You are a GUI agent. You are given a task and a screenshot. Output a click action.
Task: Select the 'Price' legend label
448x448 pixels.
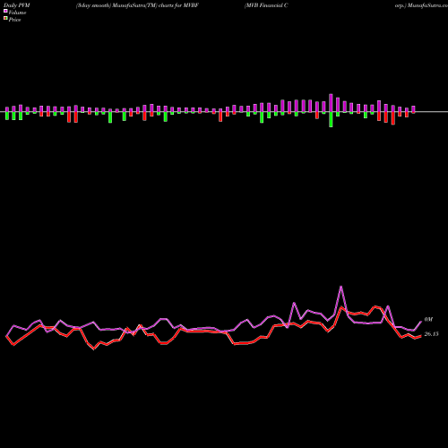click(x=14, y=20)
